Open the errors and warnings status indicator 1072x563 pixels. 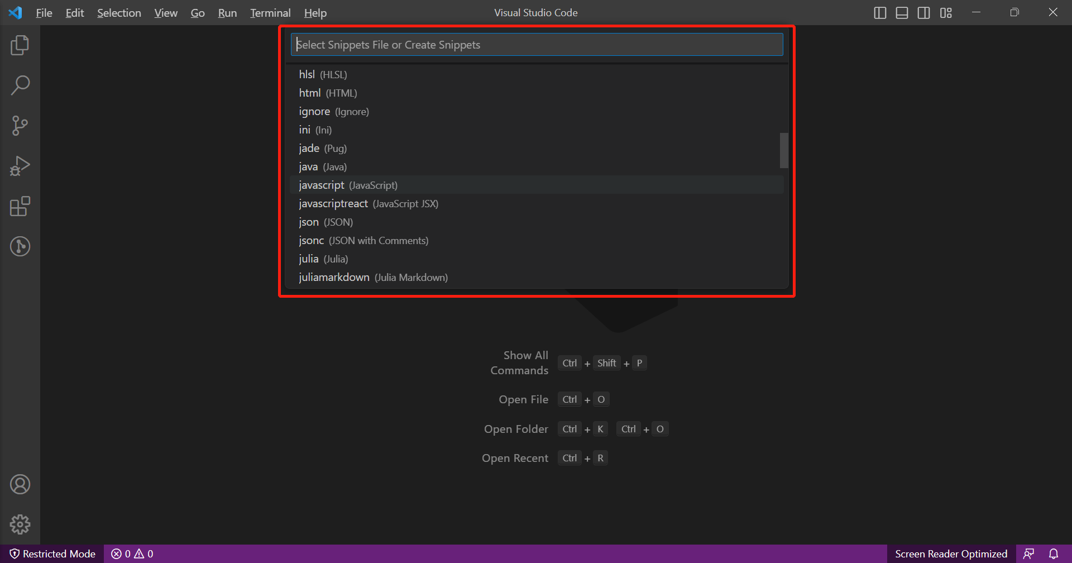coord(132,554)
